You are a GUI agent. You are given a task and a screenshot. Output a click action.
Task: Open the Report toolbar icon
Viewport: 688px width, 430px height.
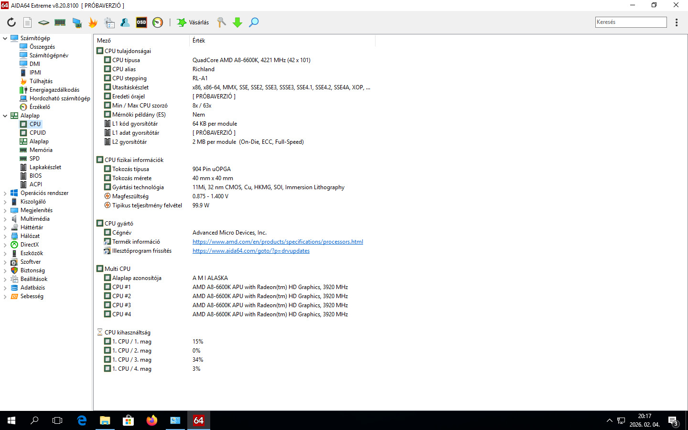pyautogui.click(x=28, y=22)
